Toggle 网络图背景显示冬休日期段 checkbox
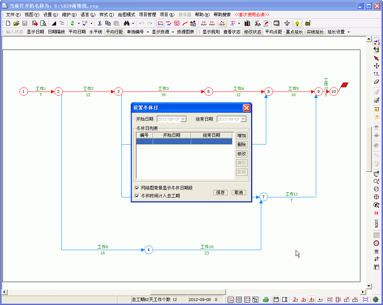The image size is (383, 305). (137, 188)
